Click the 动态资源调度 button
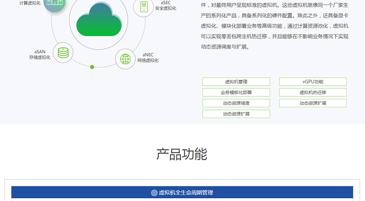Viewport: 365px width, 201px height. (x=236, y=103)
